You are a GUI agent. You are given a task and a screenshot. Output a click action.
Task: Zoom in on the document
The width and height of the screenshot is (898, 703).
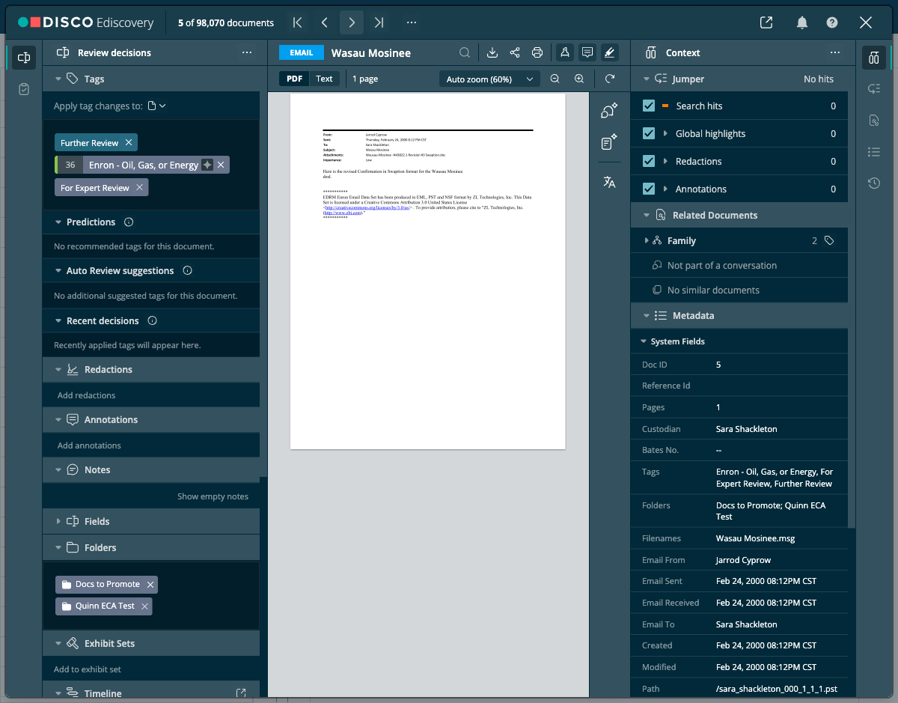(579, 79)
